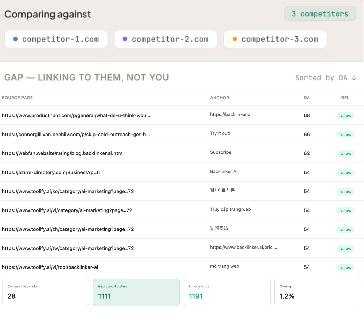This screenshot has height=324, width=364.
Task: Click the follow tag in toolify.ai/ko row
Action: [345, 191]
